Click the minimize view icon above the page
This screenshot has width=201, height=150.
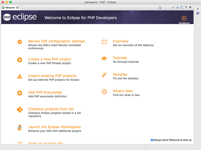(x=186, y=7)
